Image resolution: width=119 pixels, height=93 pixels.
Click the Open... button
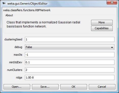click(x=17, y=87)
